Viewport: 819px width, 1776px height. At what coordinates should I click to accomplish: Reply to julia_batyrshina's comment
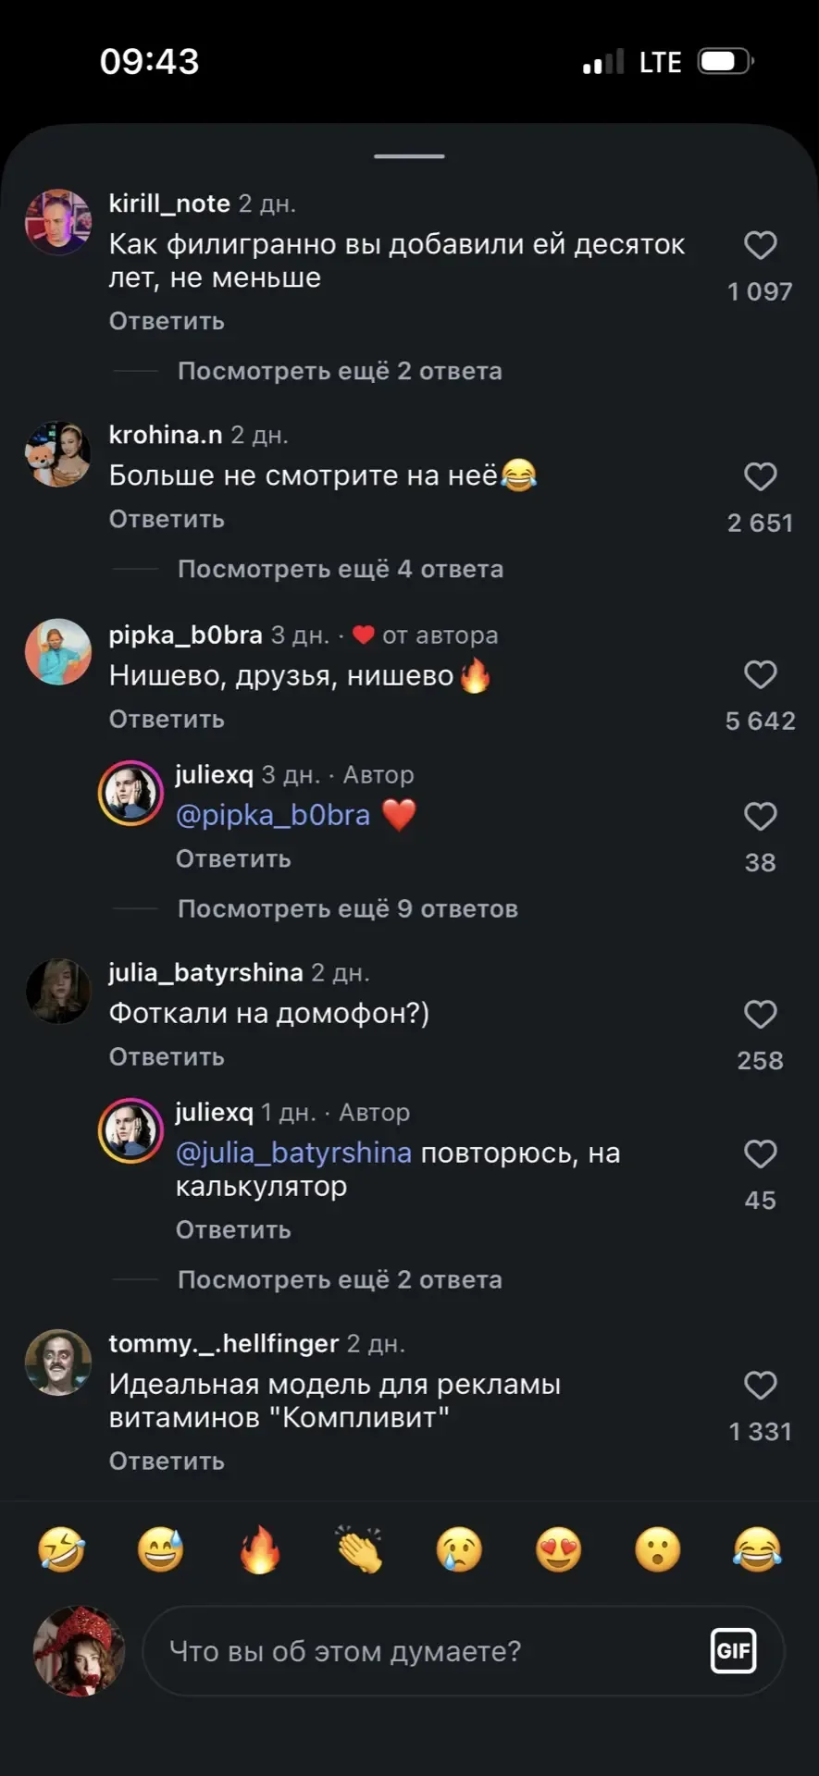click(167, 1057)
